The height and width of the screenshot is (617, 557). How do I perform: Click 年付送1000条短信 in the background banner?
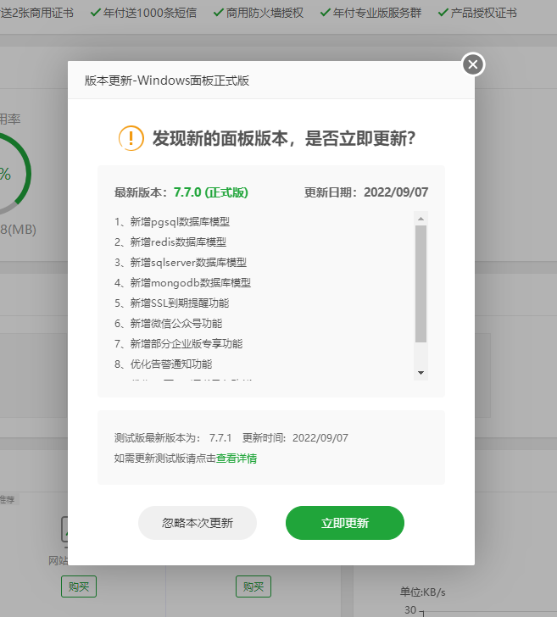tap(150, 13)
